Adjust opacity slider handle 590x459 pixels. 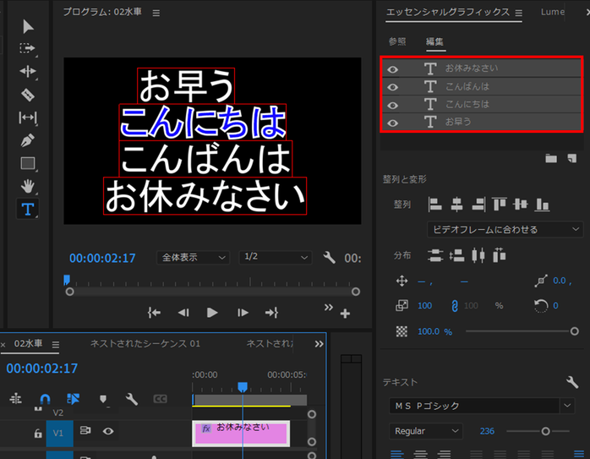[574, 331]
